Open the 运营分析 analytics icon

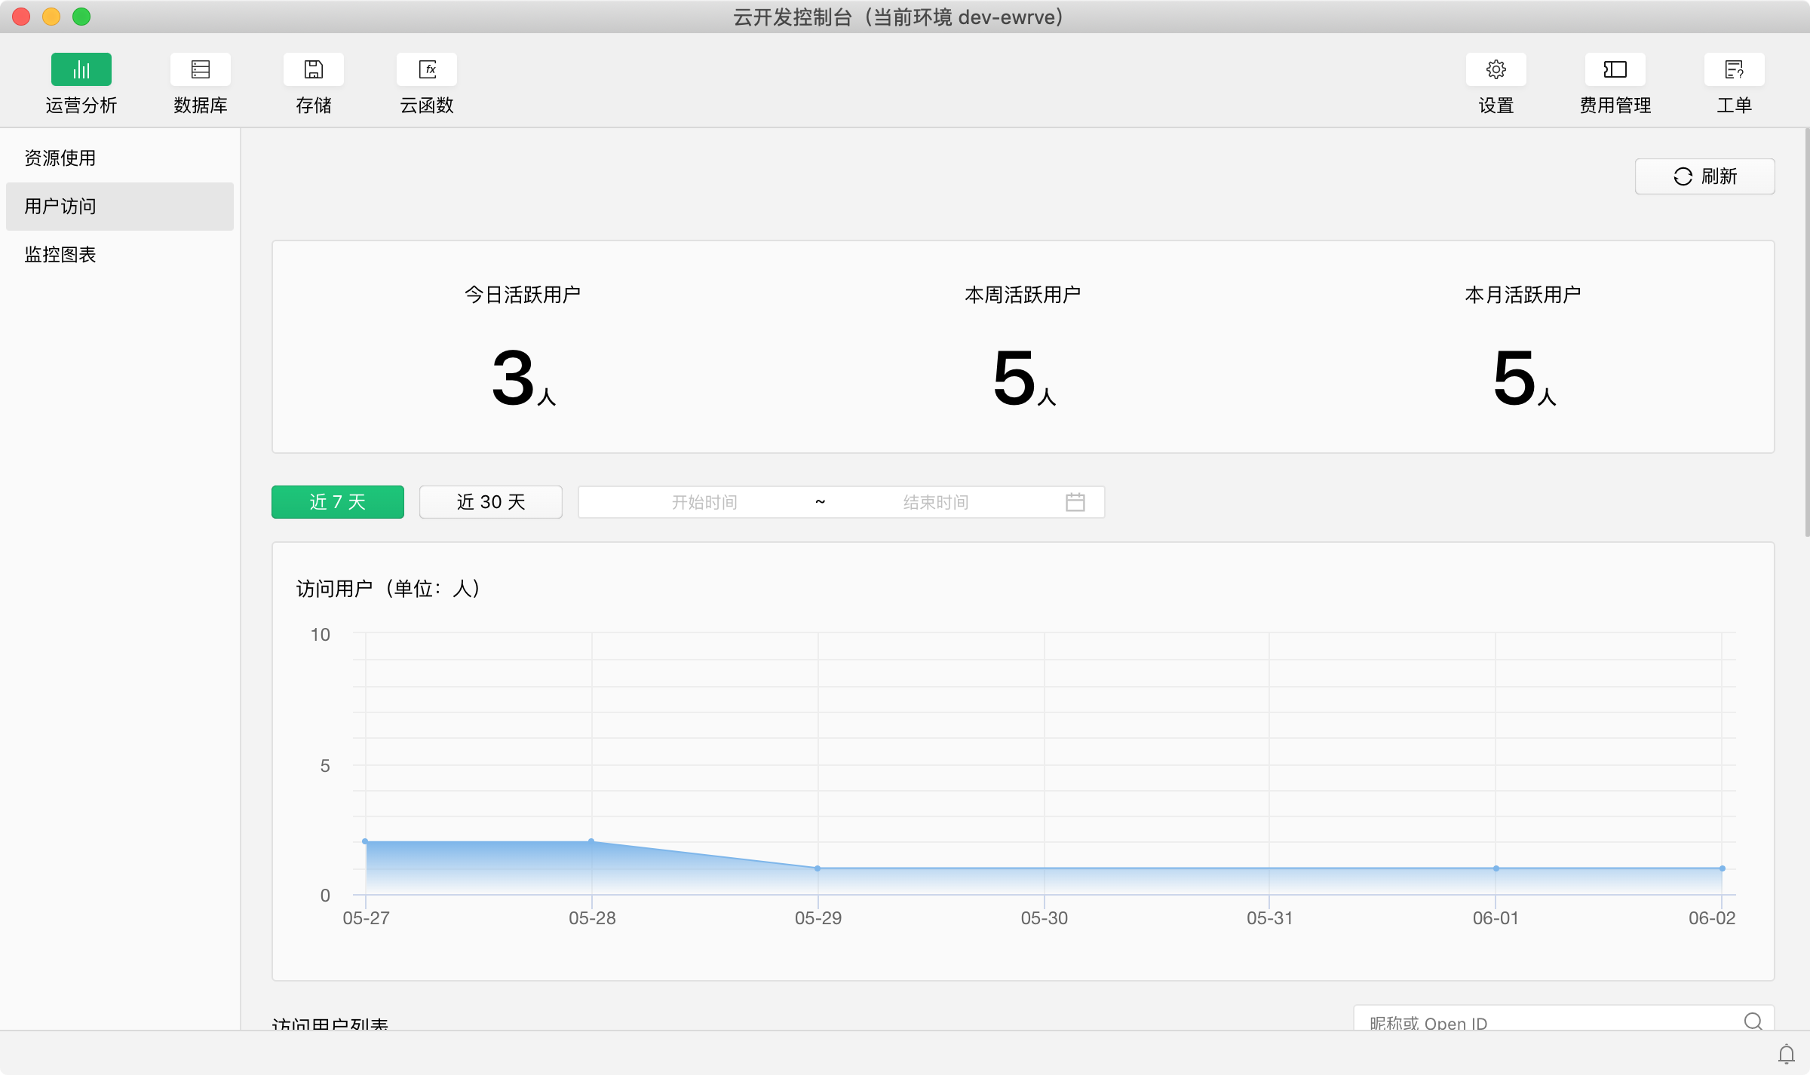81,70
